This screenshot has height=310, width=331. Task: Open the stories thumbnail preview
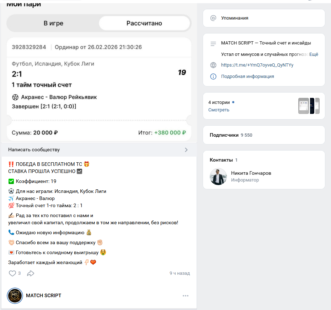[309, 106]
